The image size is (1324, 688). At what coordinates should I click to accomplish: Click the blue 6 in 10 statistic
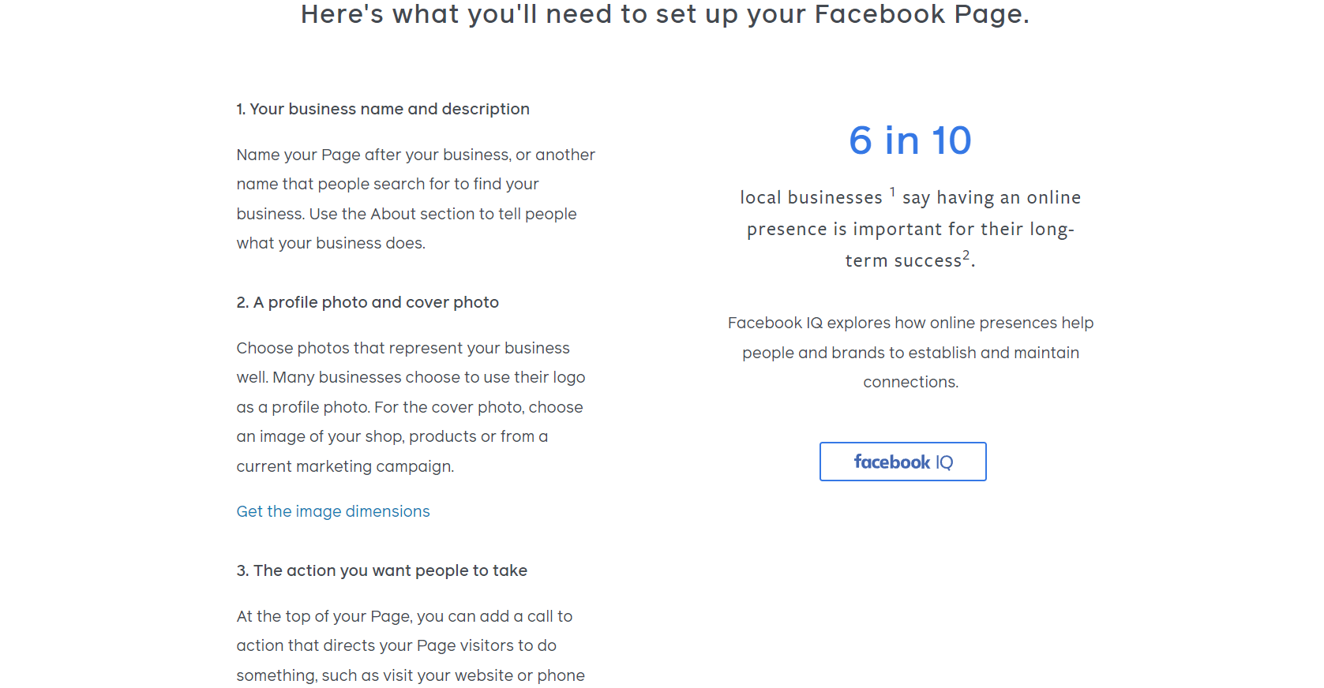click(910, 140)
